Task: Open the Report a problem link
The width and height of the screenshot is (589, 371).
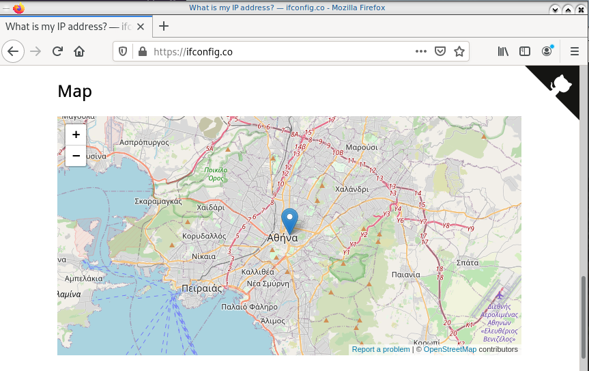Action: pyautogui.click(x=381, y=349)
